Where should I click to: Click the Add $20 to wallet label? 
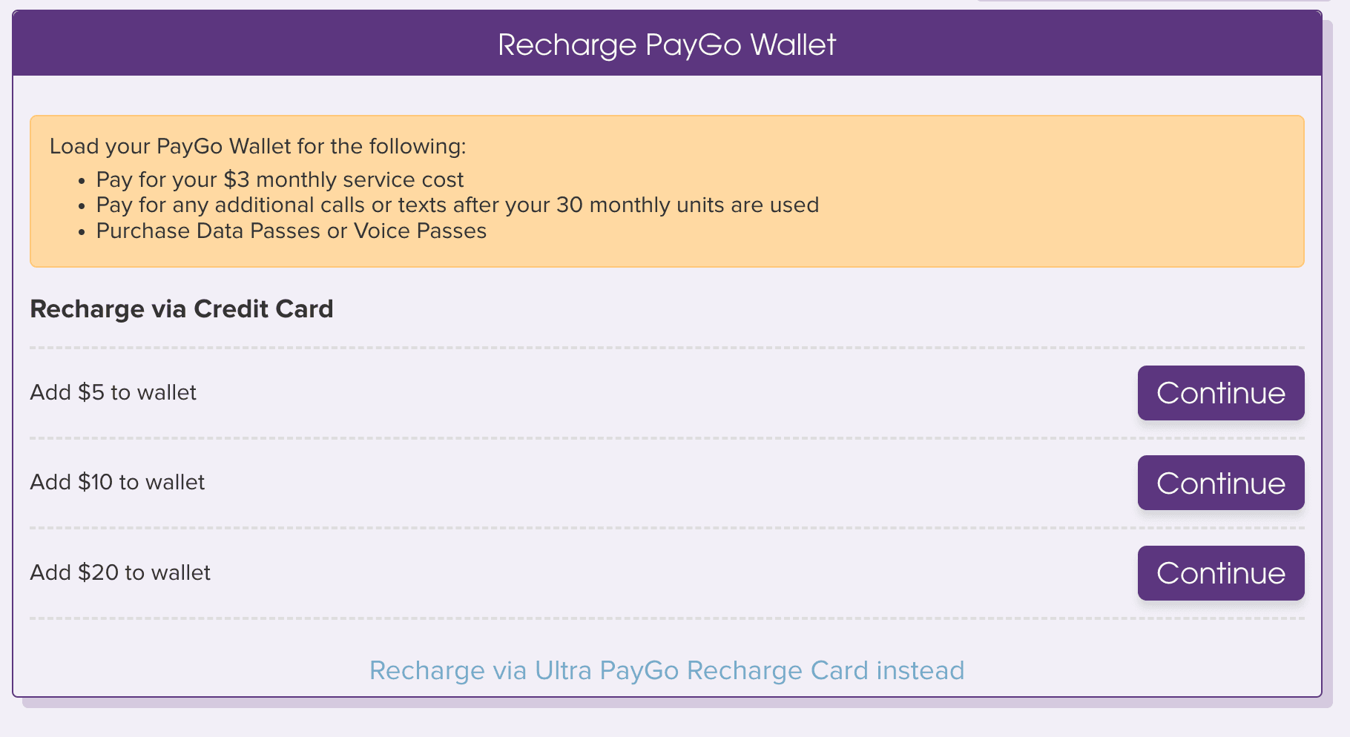point(120,572)
